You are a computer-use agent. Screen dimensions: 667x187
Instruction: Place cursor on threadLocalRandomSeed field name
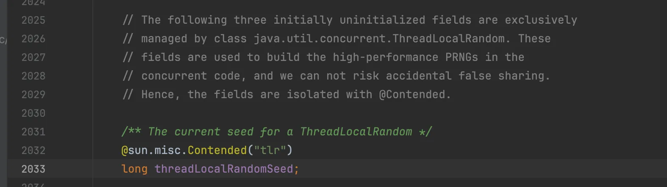click(x=224, y=169)
